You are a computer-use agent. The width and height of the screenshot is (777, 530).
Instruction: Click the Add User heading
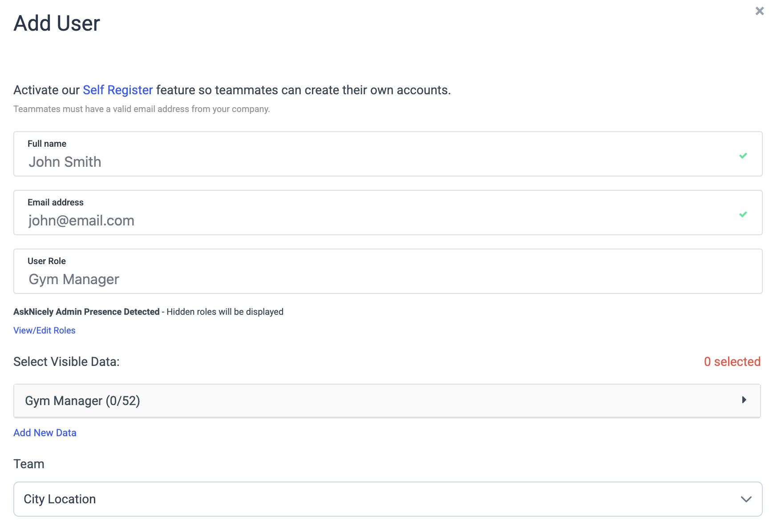(x=57, y=24)
